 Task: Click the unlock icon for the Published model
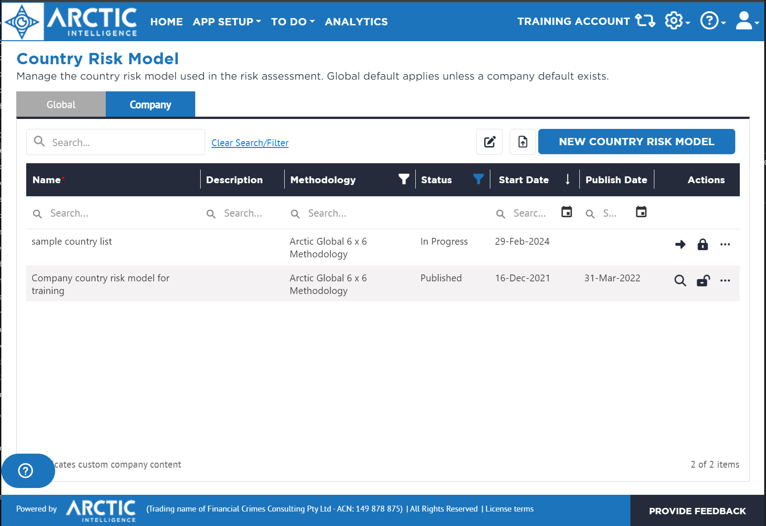click(x=703, y=281)
